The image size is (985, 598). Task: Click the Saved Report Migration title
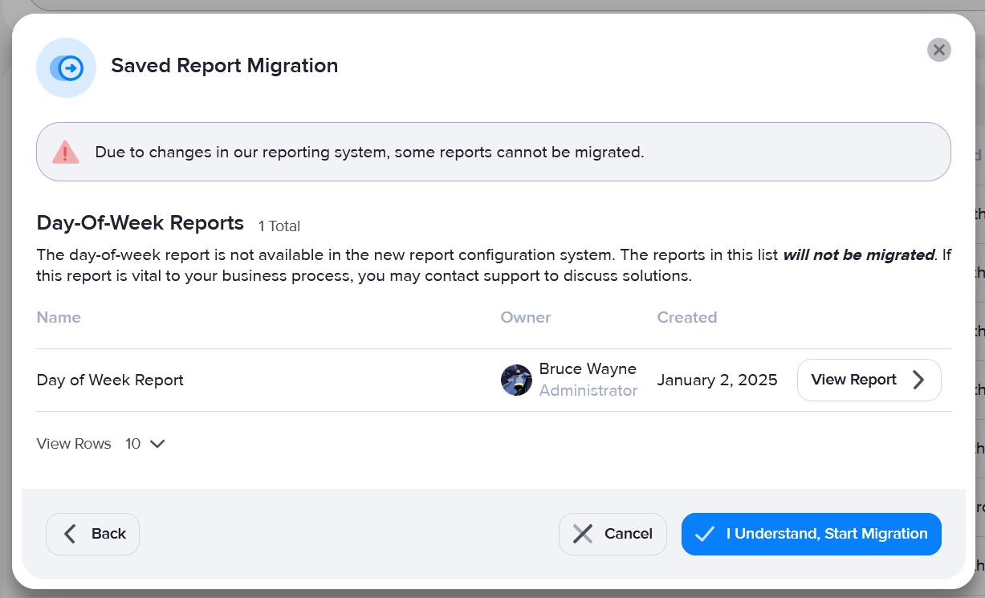point(225,66)
